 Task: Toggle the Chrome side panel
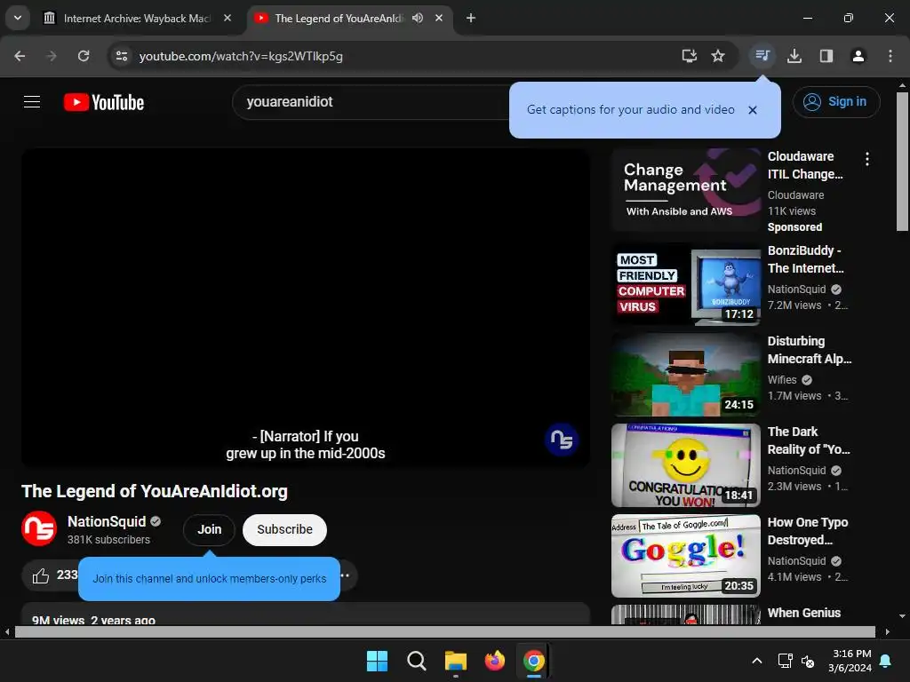(826, 56)
